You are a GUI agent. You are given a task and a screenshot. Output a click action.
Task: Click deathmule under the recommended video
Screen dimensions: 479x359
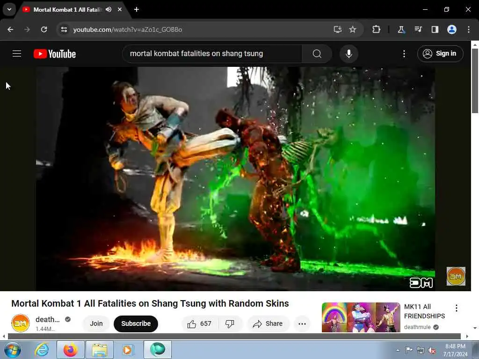[417, 327]
